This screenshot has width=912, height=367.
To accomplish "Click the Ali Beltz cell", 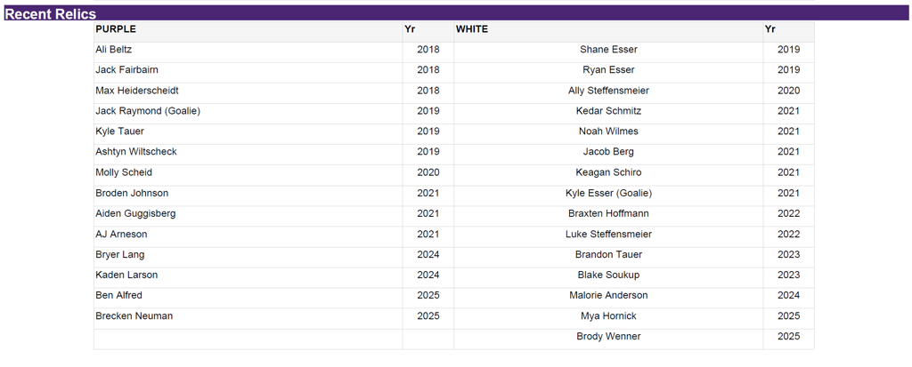I will coord(114,50).
